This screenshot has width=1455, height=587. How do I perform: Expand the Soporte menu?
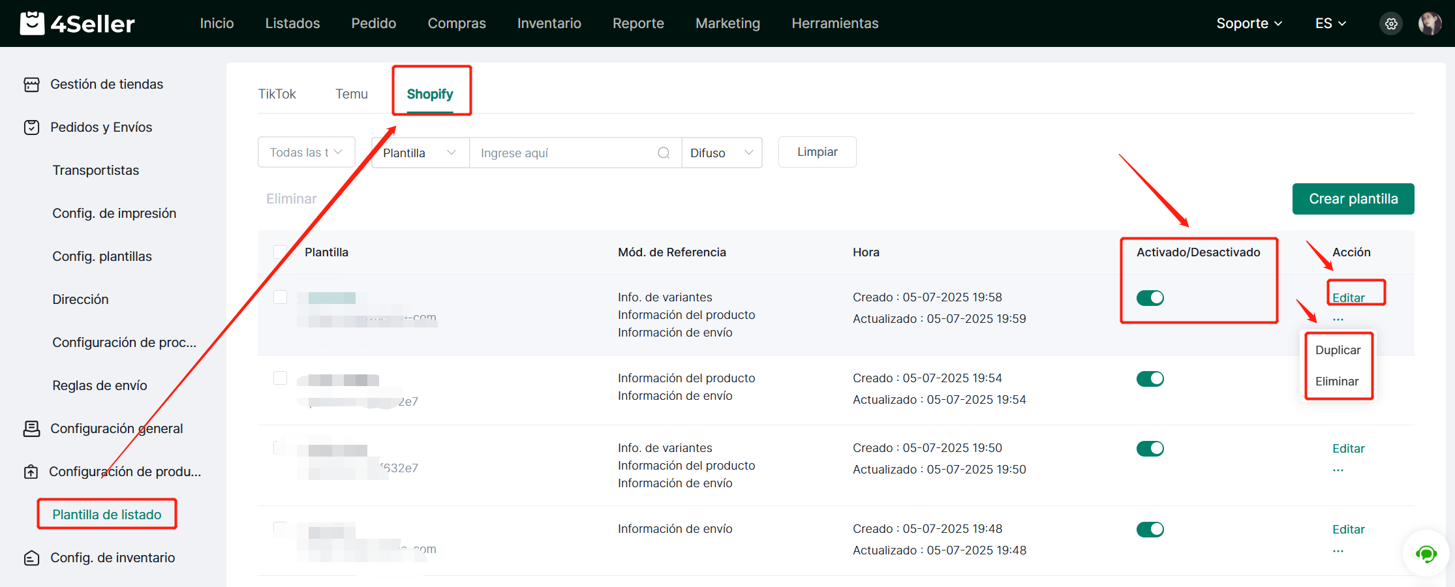(1249, 23)
